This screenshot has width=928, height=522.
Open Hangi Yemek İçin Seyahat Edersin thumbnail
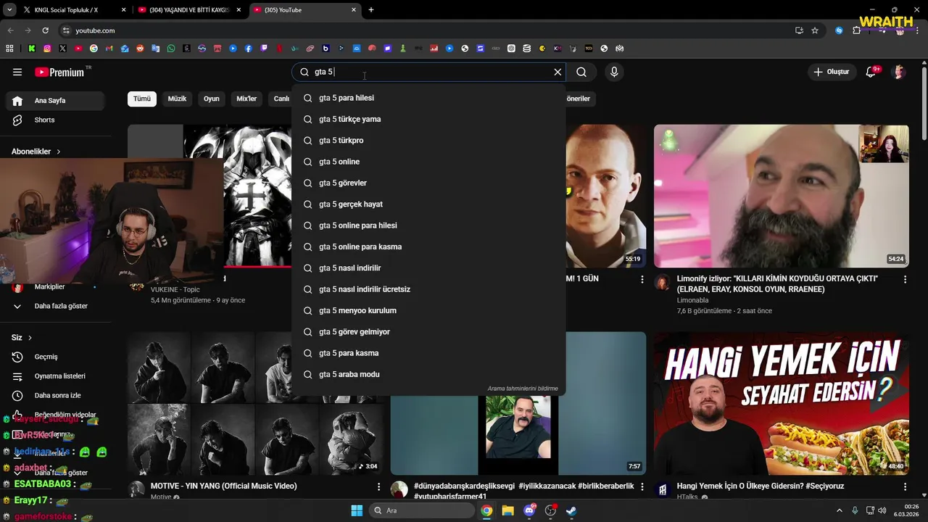tap(781, 403)
